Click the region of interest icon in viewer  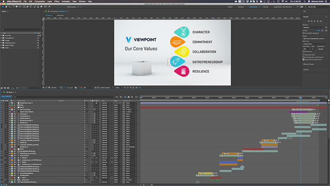click(95, 88)
